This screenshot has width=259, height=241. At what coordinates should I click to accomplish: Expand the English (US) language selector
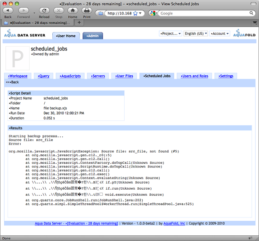point(195,33)
